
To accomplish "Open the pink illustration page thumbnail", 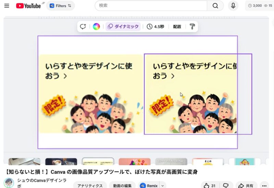I will [135, 162].
